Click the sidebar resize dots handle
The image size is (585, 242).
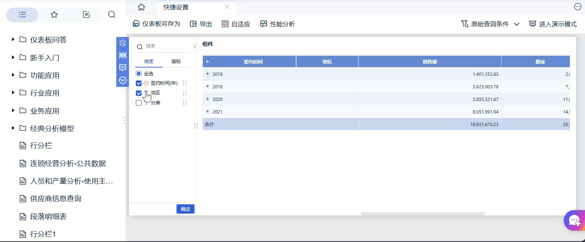124,121
